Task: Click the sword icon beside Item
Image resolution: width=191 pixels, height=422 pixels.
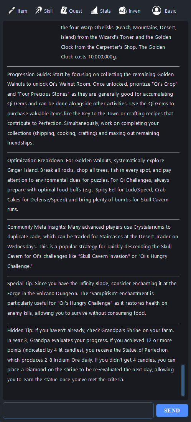Action: coord(11,11)
